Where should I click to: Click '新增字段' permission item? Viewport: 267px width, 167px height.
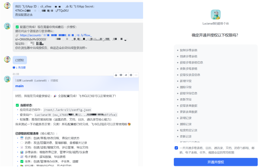pyautogui.click(x=186, y=81)
